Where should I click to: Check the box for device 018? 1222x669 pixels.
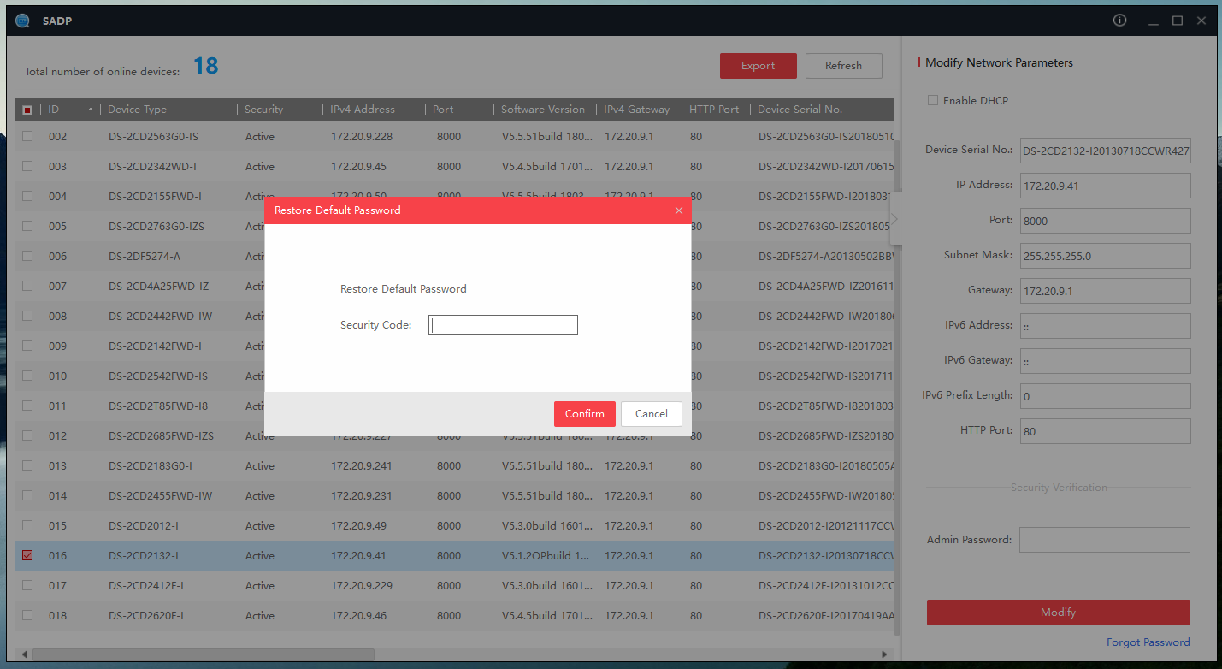[x=27, y=615]
